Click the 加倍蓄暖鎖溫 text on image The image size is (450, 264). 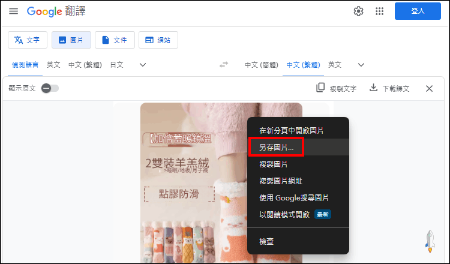coord(180,139)
